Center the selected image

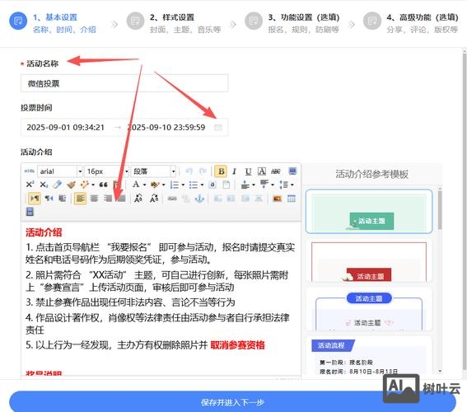tap(259, 199)
